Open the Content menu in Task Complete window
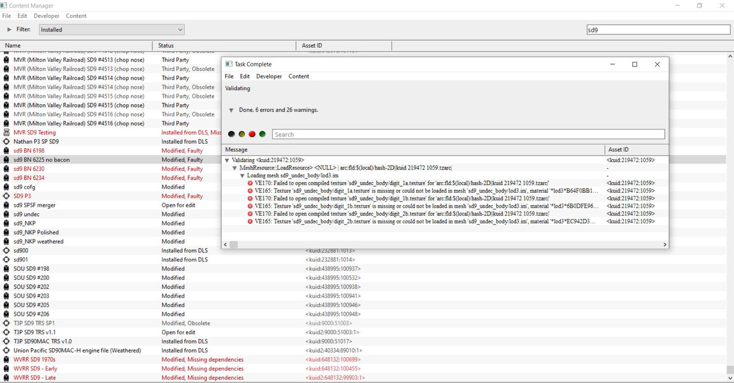Image resolution: width=734 pixels, height=383 pixels. [x=299, y=76]
